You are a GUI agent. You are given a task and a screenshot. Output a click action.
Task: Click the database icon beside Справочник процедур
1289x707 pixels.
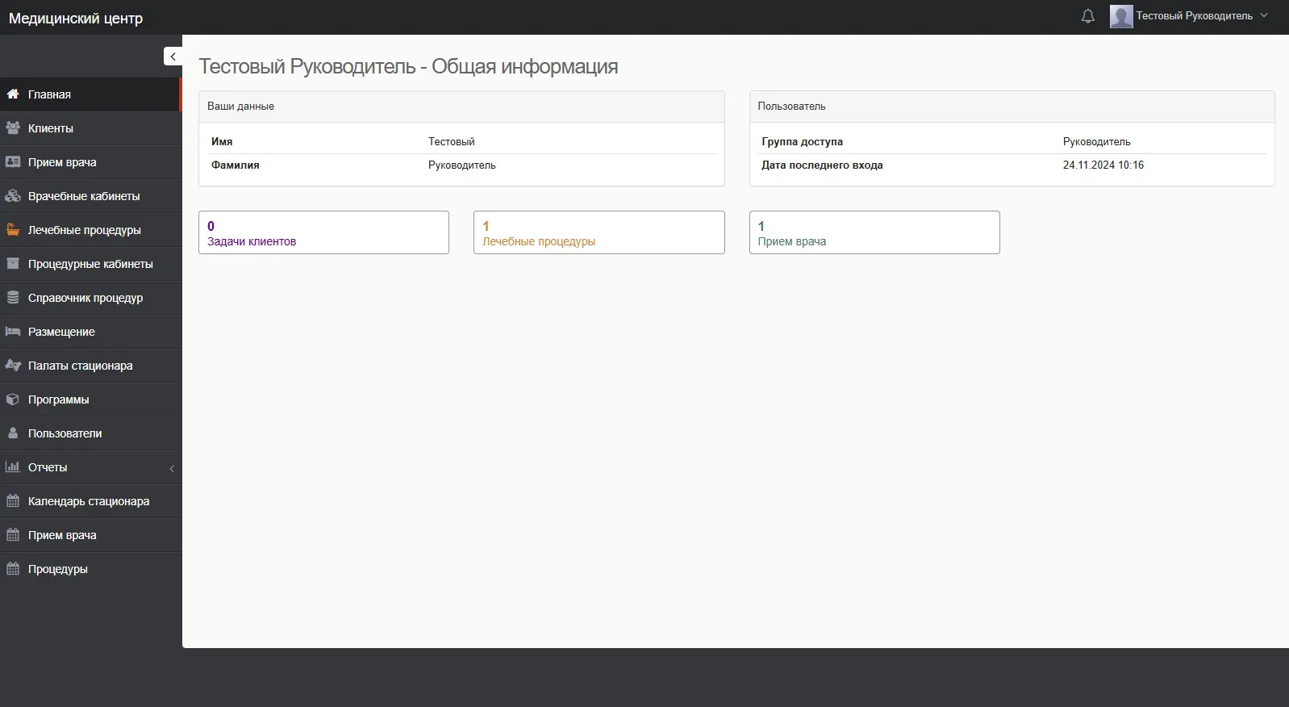(x=13, y=298)
